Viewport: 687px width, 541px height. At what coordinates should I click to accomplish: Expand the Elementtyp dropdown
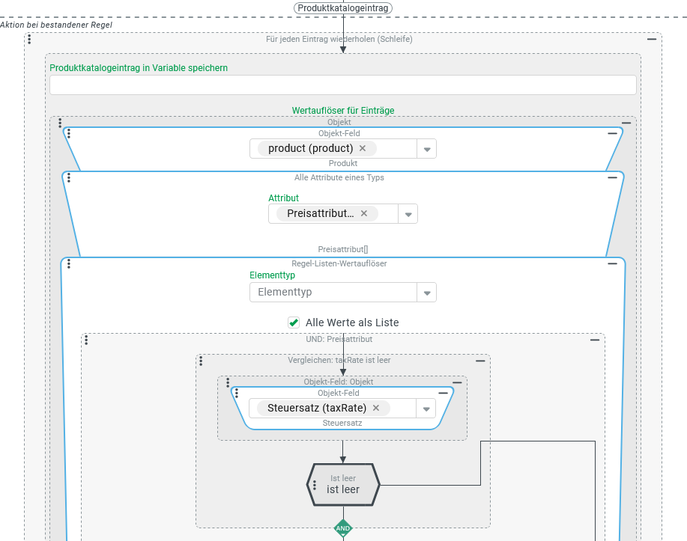426,293
